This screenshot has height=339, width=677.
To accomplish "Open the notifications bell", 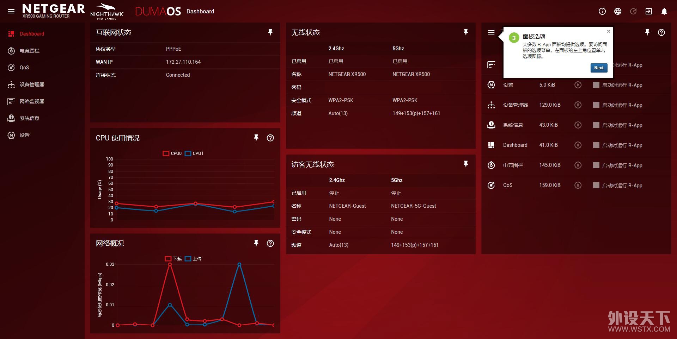I will tap(664, 11).
